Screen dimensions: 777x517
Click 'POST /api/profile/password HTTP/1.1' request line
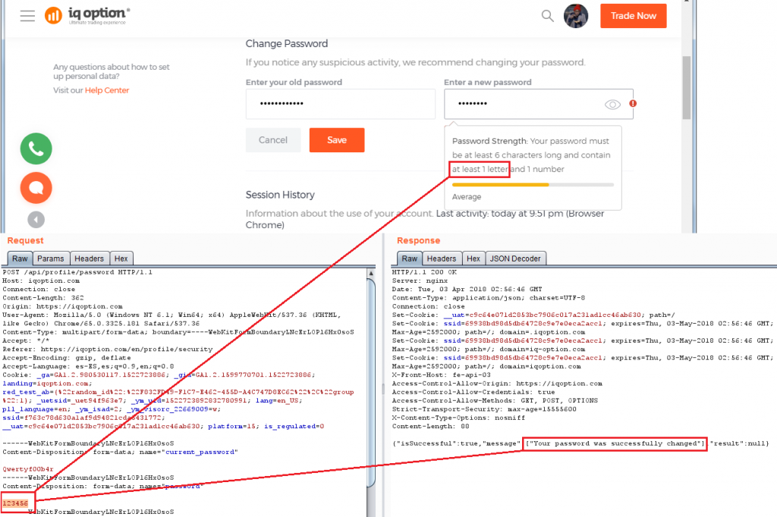click(77, 272)
